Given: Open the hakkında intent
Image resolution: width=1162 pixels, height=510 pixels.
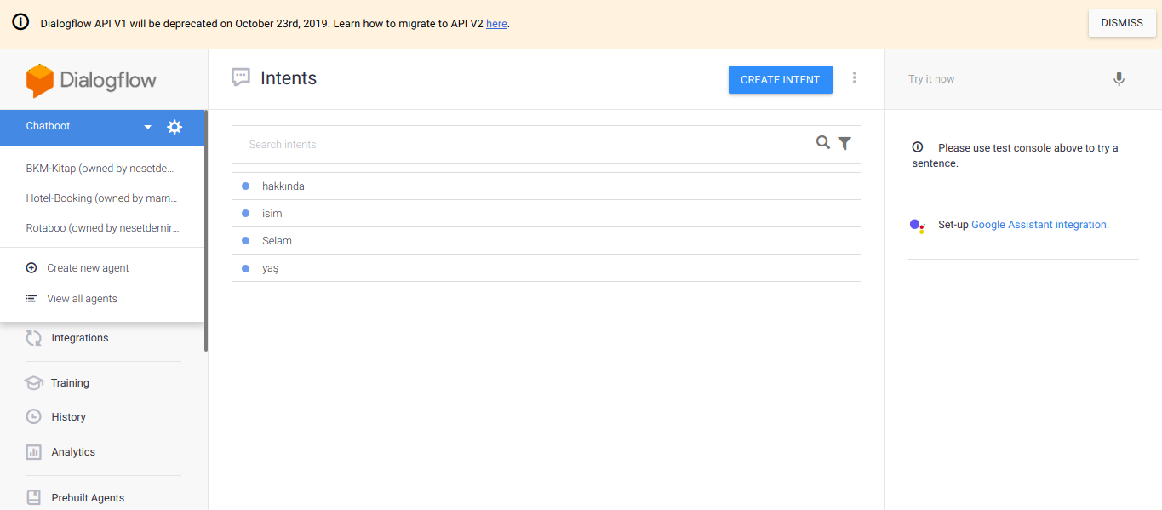Looking at the screenshot, I should click(x=283, y=186).
